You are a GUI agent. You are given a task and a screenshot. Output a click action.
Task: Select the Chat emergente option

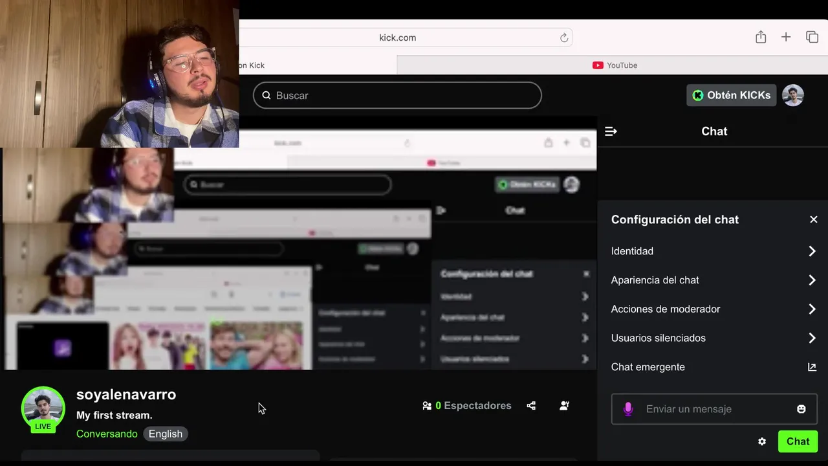coord(713,367)
